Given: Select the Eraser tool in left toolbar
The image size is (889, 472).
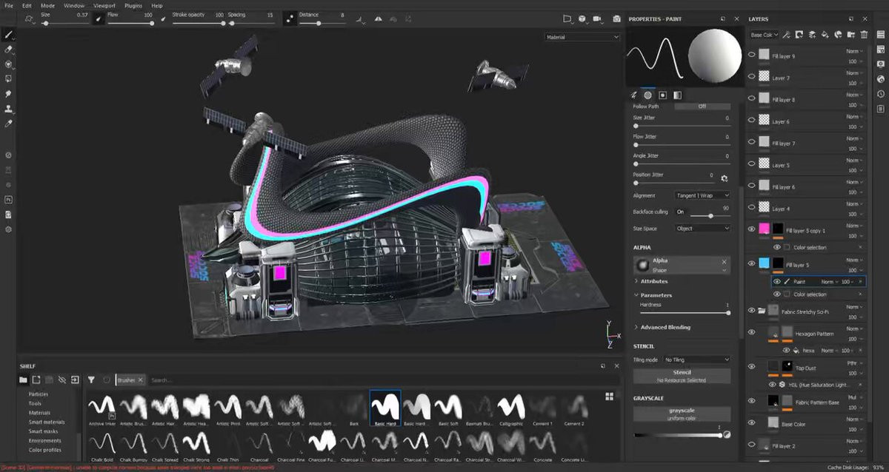Looking at the screenshot, I should [9, 50].
